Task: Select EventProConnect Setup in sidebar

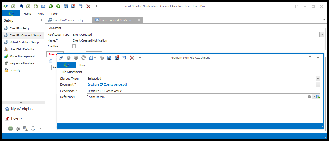Action: click(23, 35)
